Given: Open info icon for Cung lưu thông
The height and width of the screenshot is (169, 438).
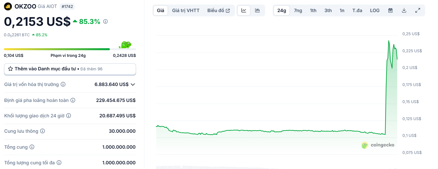Looking at the screenshot, I should (42, 131).
